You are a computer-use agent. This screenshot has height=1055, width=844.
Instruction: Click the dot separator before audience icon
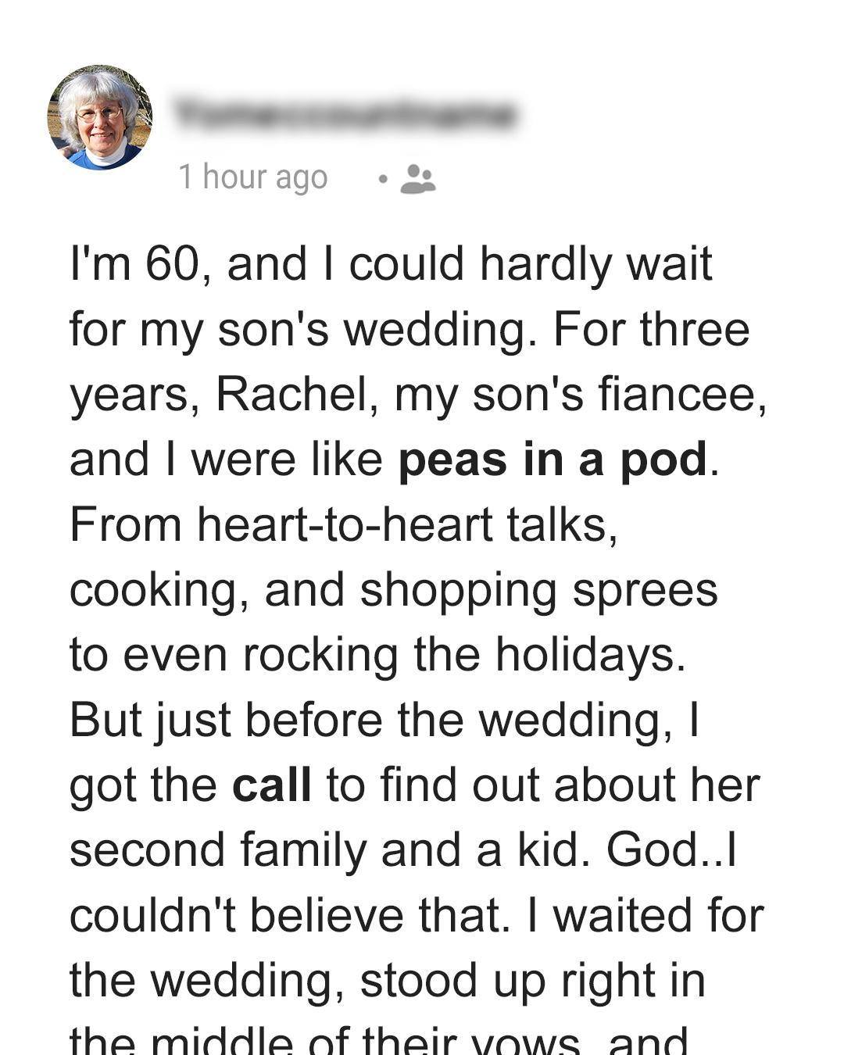tap(382, 179)
